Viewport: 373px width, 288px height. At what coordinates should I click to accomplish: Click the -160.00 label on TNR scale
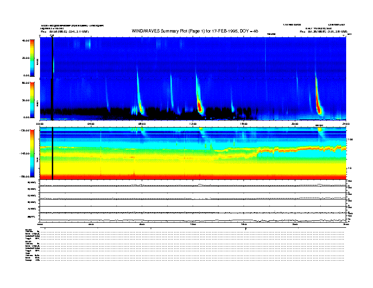pyautogui.click(x=24, y=176)
